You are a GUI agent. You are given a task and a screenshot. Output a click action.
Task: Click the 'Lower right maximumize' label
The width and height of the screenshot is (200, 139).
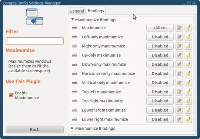point(105,119)
